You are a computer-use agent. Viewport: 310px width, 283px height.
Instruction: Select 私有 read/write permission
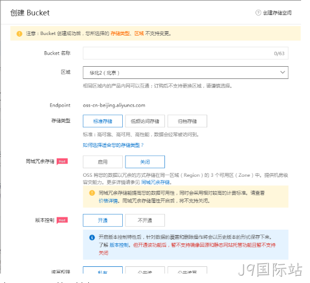tap(103, 271)
